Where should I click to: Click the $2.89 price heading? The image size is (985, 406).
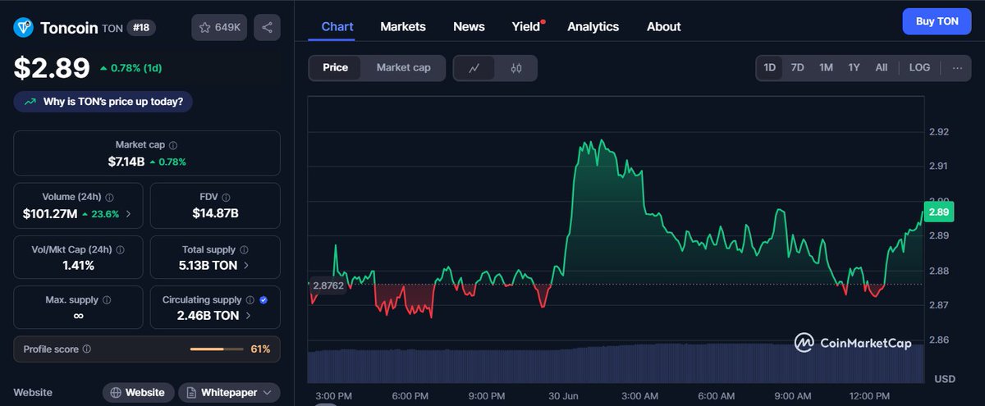click(52, 67)
